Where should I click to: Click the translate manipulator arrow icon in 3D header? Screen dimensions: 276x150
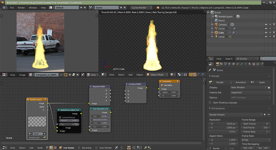[x=194, y=75]
